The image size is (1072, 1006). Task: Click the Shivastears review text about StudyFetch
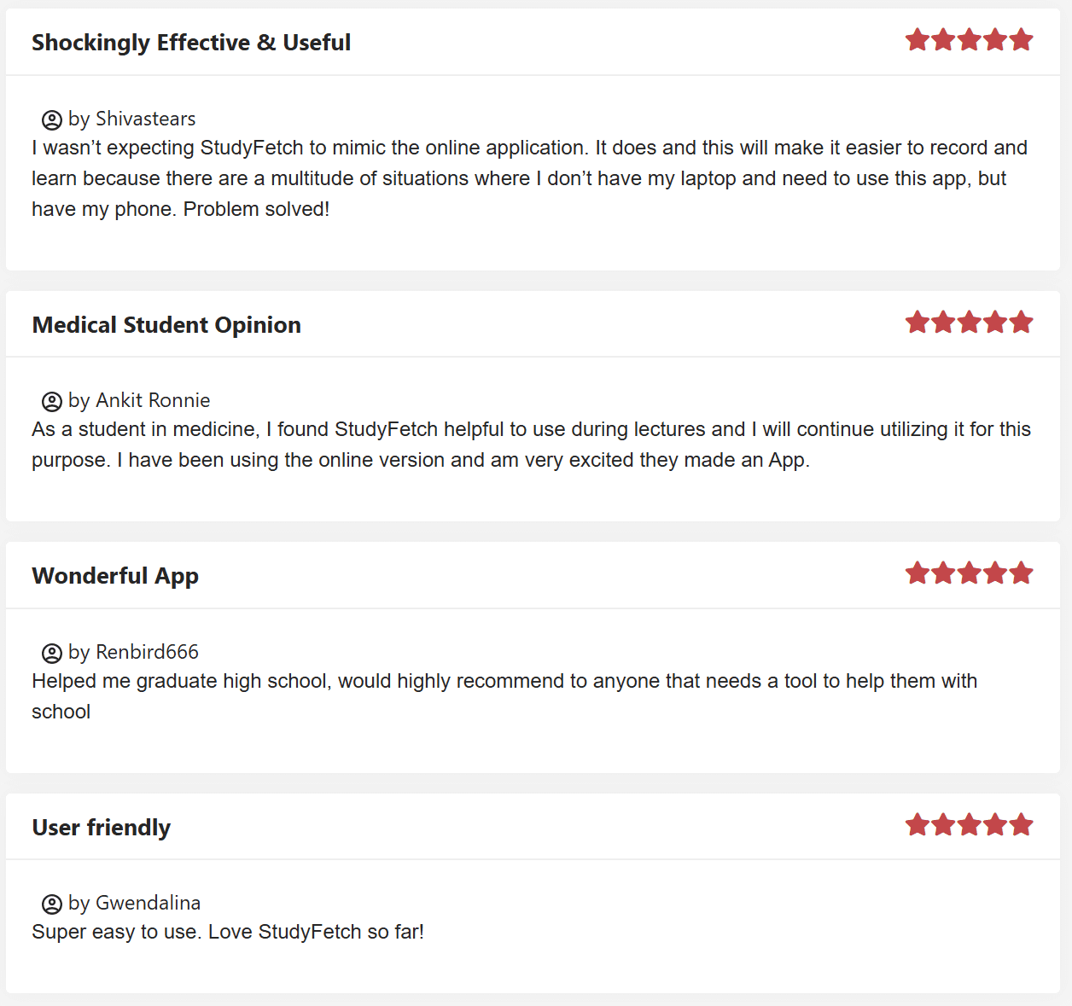click(x=529, y=178)
